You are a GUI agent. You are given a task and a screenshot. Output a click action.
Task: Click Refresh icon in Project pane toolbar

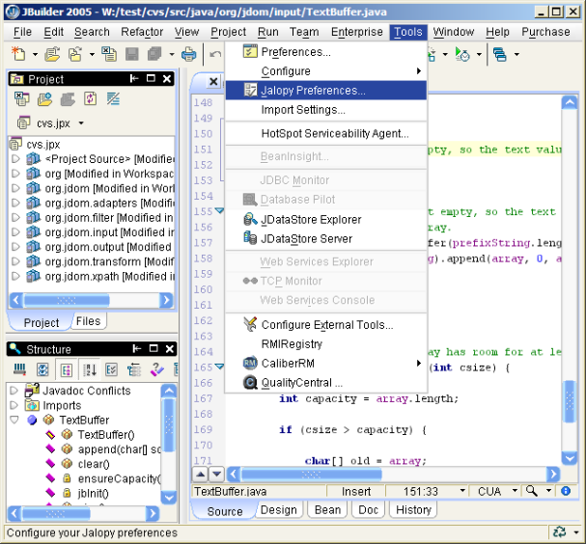[x=91, y=99]
